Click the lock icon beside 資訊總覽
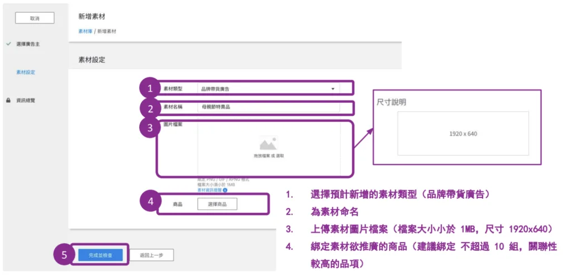 point(8,100)
